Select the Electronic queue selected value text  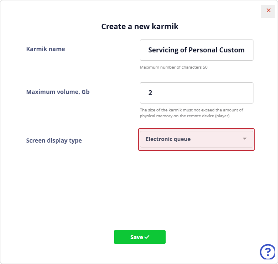click(168, 139)
